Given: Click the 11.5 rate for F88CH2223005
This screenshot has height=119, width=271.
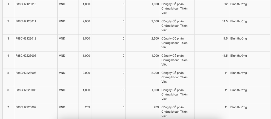Looking at the screenshot, I should coord(225,56).
